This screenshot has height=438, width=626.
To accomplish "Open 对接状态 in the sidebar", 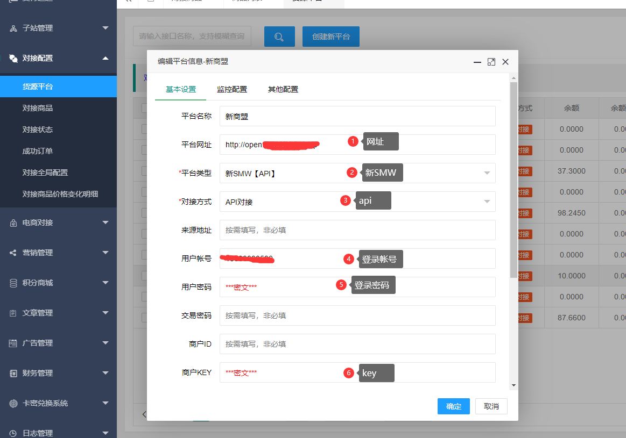I will (58, 130).
